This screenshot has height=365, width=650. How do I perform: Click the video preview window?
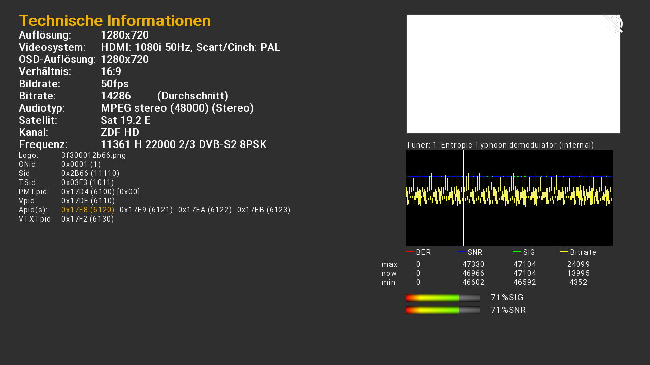pos(513,74)
